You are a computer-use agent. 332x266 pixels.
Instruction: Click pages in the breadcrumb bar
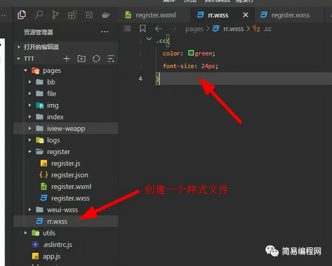194,29
